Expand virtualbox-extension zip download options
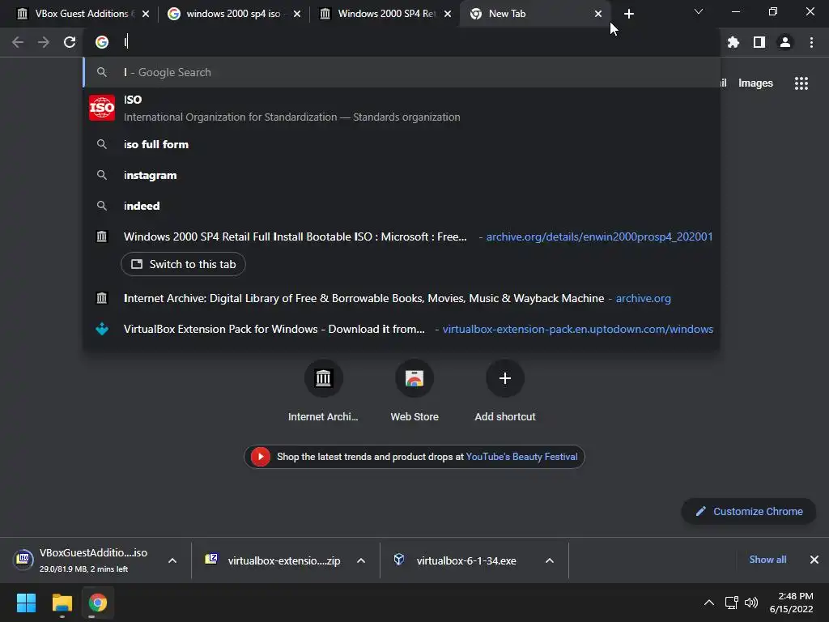Image resolution: width=829 pixels, height=622 pixels. [x=361, y=560]
